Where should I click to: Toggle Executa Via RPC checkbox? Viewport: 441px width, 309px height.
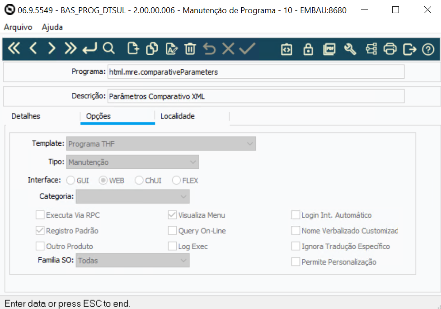(x=40, y=215)
